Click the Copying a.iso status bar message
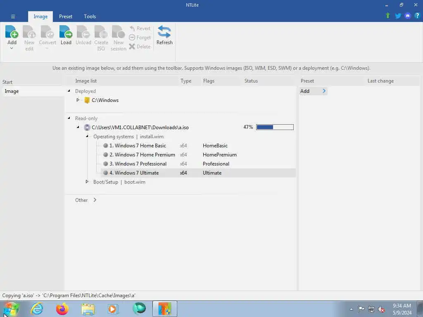This screenshot has height=317, width=423. pyautogui.click(x=69, y=296)
